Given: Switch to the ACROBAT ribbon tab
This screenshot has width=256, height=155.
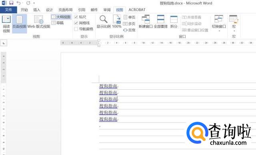Looking at the screenshot, I should [x=137, y=10].
